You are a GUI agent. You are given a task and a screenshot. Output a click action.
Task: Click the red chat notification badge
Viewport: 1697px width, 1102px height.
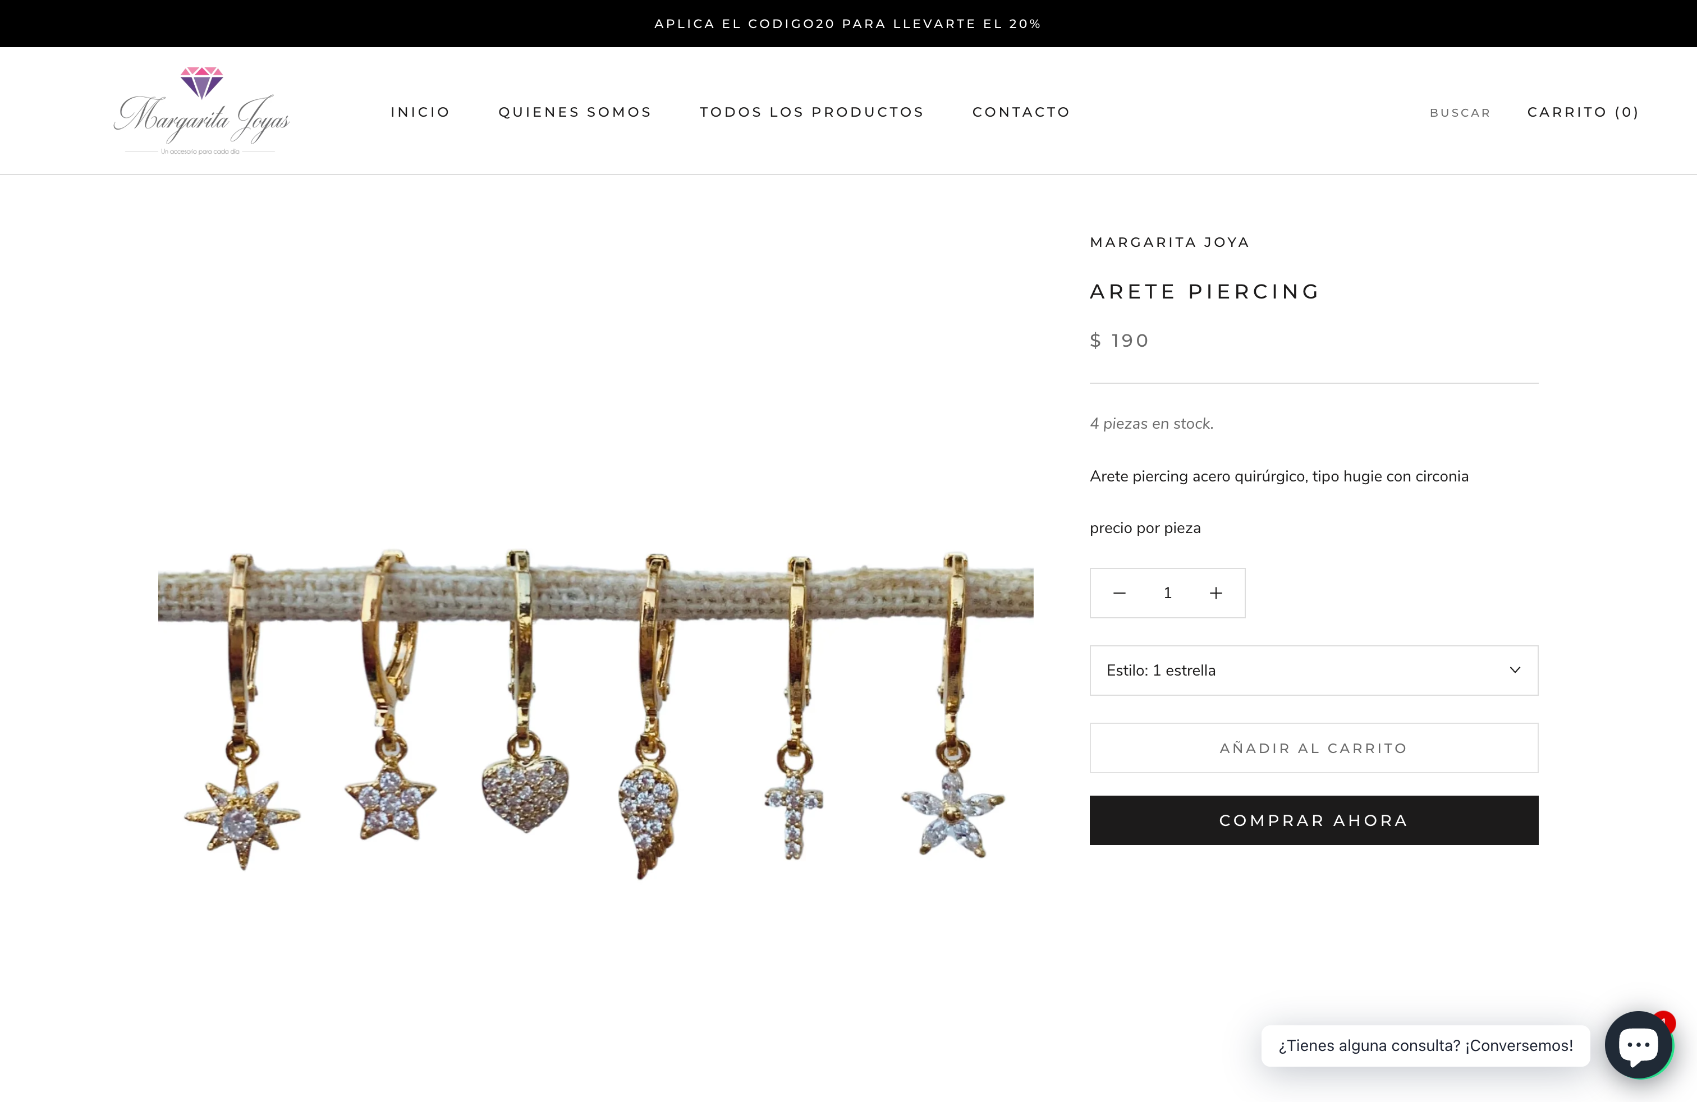pyautogui.click(x=1664, y=1021)
